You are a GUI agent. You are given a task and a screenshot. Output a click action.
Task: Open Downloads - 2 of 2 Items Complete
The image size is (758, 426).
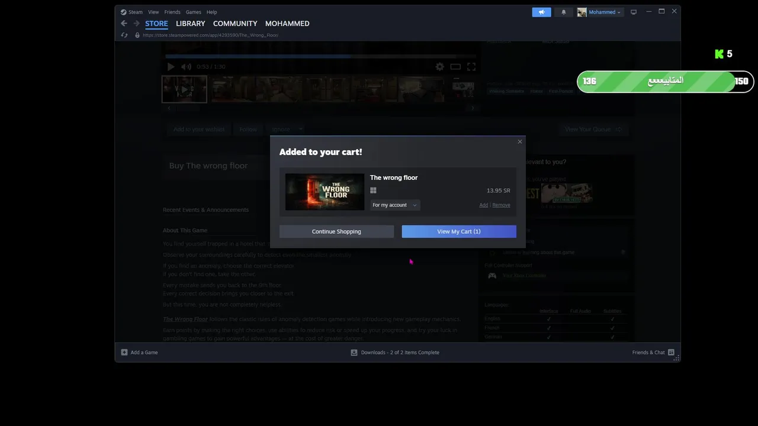[x=400, y=353]
